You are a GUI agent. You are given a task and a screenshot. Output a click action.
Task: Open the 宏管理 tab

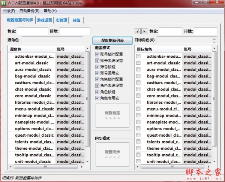[x=61, y=20]
